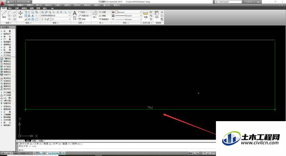Click the mirror tool in modify panel

33,16
